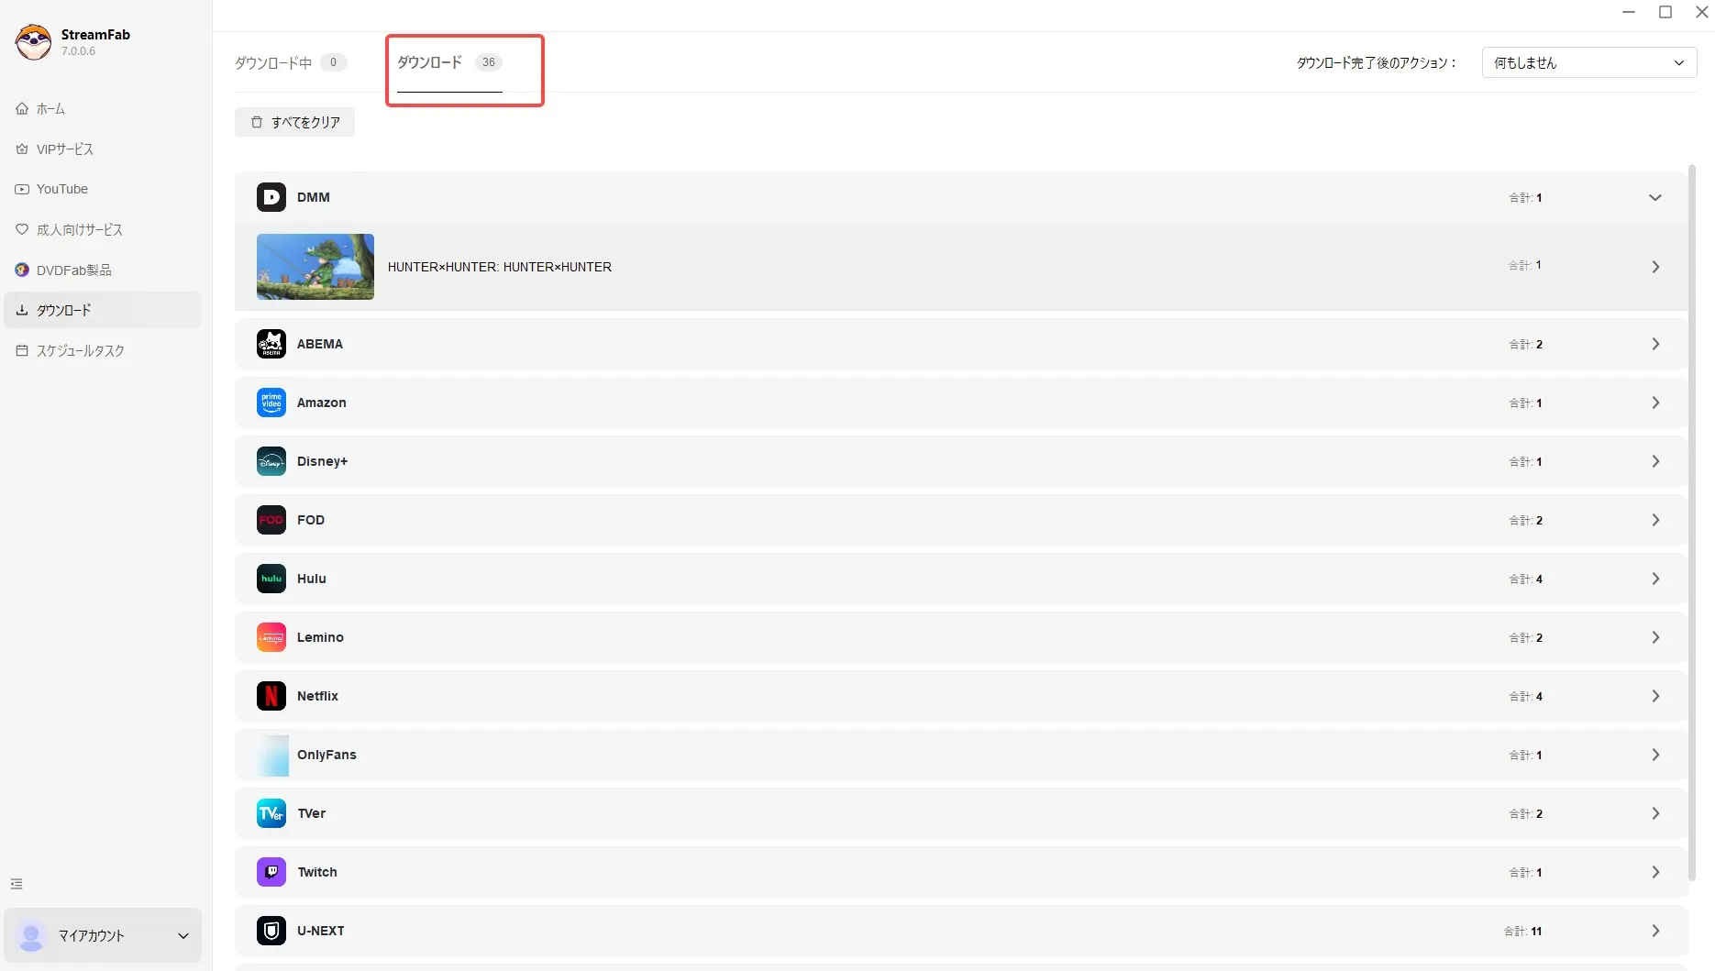1715x971 pixels.
Task: Collapse sidebar with menu icon
Action: [17, 884]
